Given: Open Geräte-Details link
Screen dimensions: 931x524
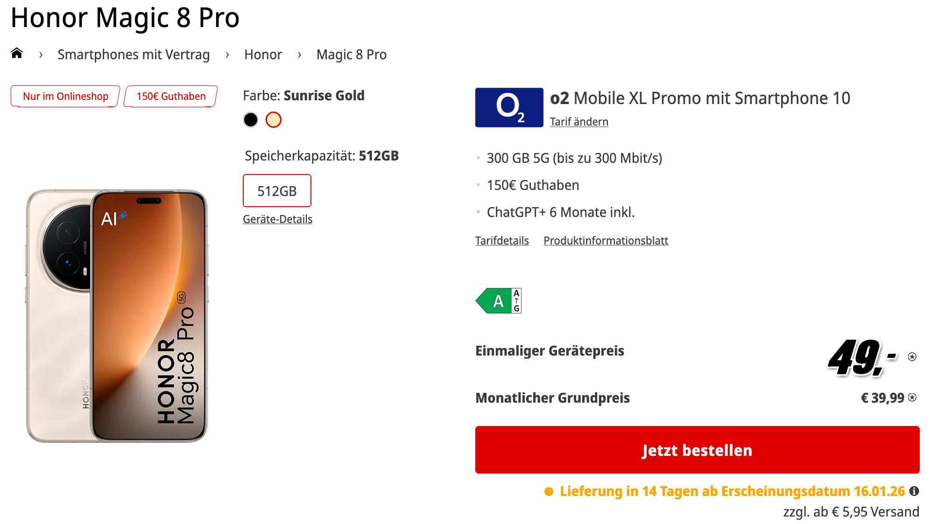Looking at the screenshot, I should point(277,219).
